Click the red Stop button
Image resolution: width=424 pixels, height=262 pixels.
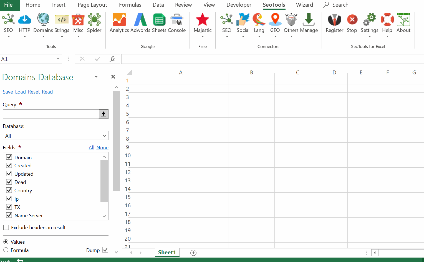[352, 19]
